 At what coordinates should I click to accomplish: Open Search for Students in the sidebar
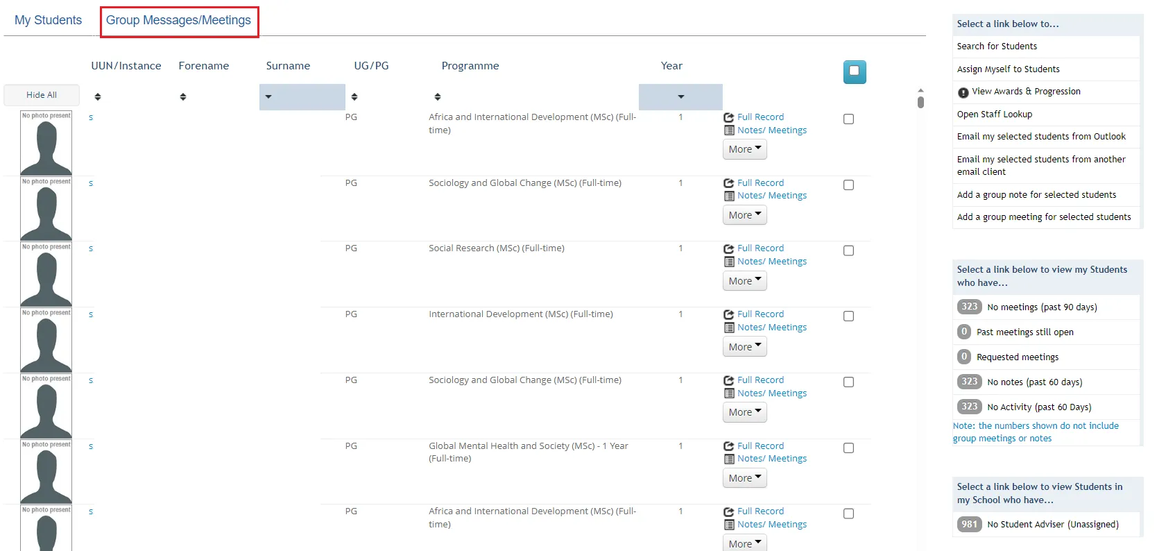[x=997, y=46]
